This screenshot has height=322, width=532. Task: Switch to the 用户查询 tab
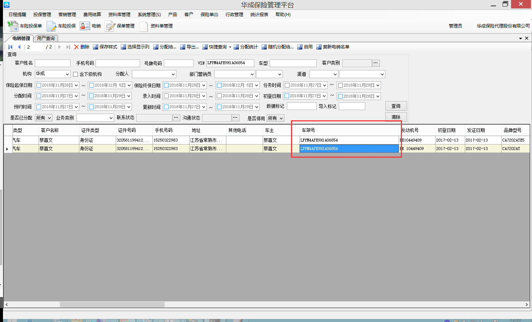tap(46, 38)
